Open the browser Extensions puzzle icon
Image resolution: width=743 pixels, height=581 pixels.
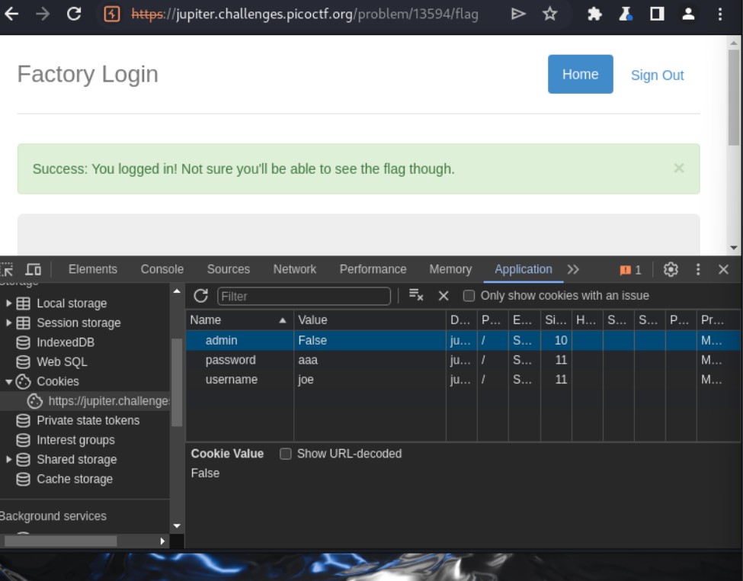(x=594, y=14)
